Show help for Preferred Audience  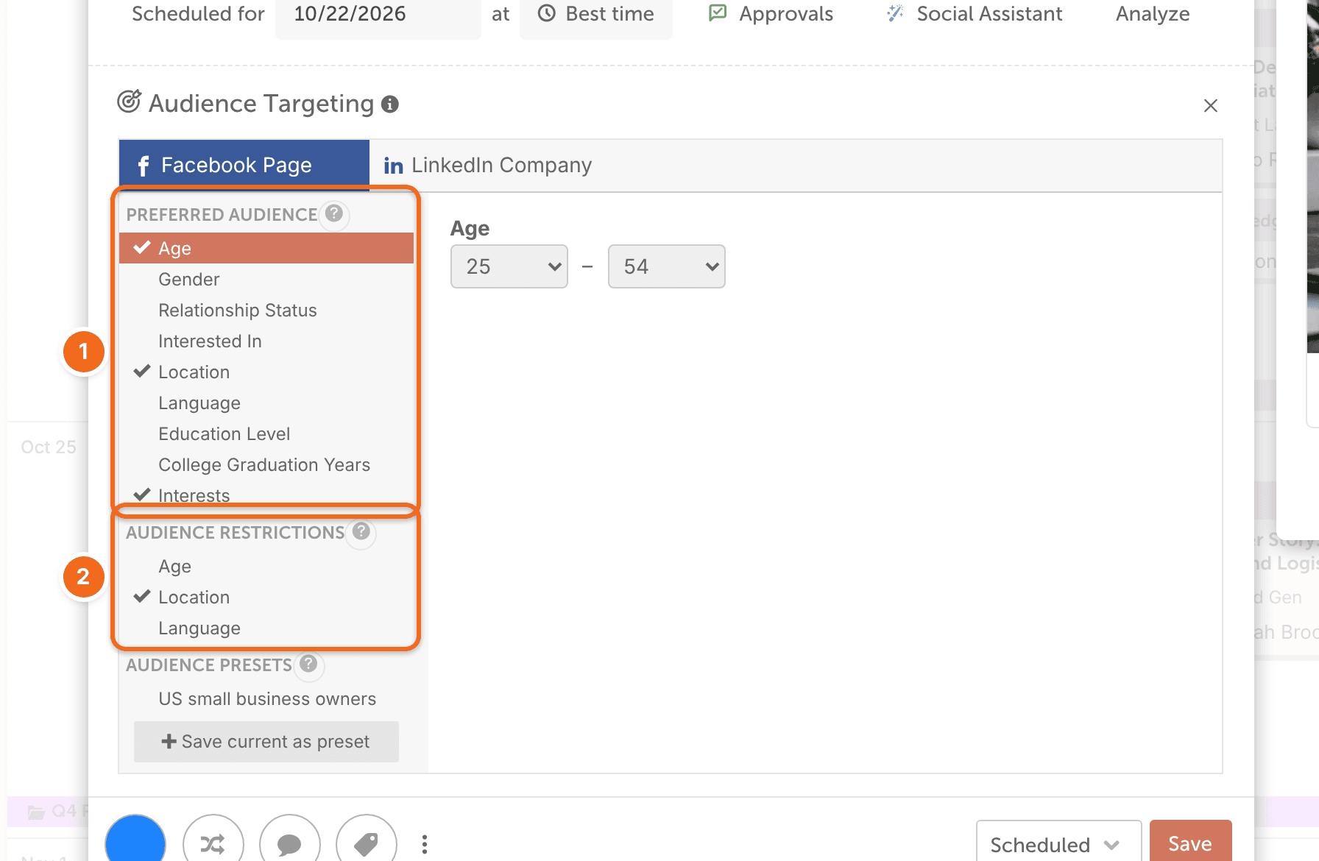pyautogui.click(x=334, y=213)
